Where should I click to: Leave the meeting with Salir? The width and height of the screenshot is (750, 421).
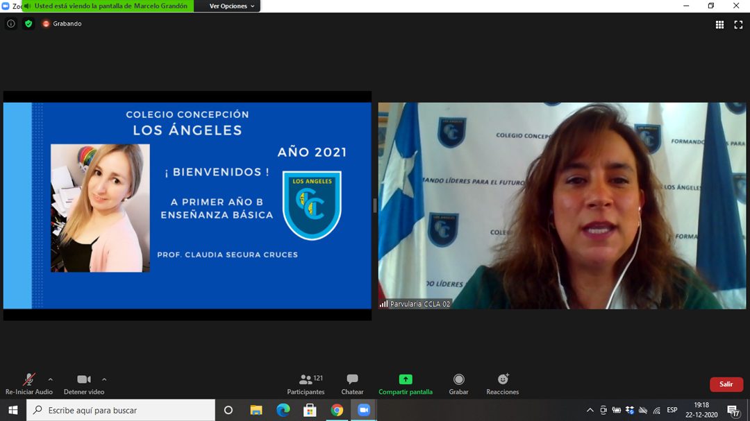[x=726, y=384]
